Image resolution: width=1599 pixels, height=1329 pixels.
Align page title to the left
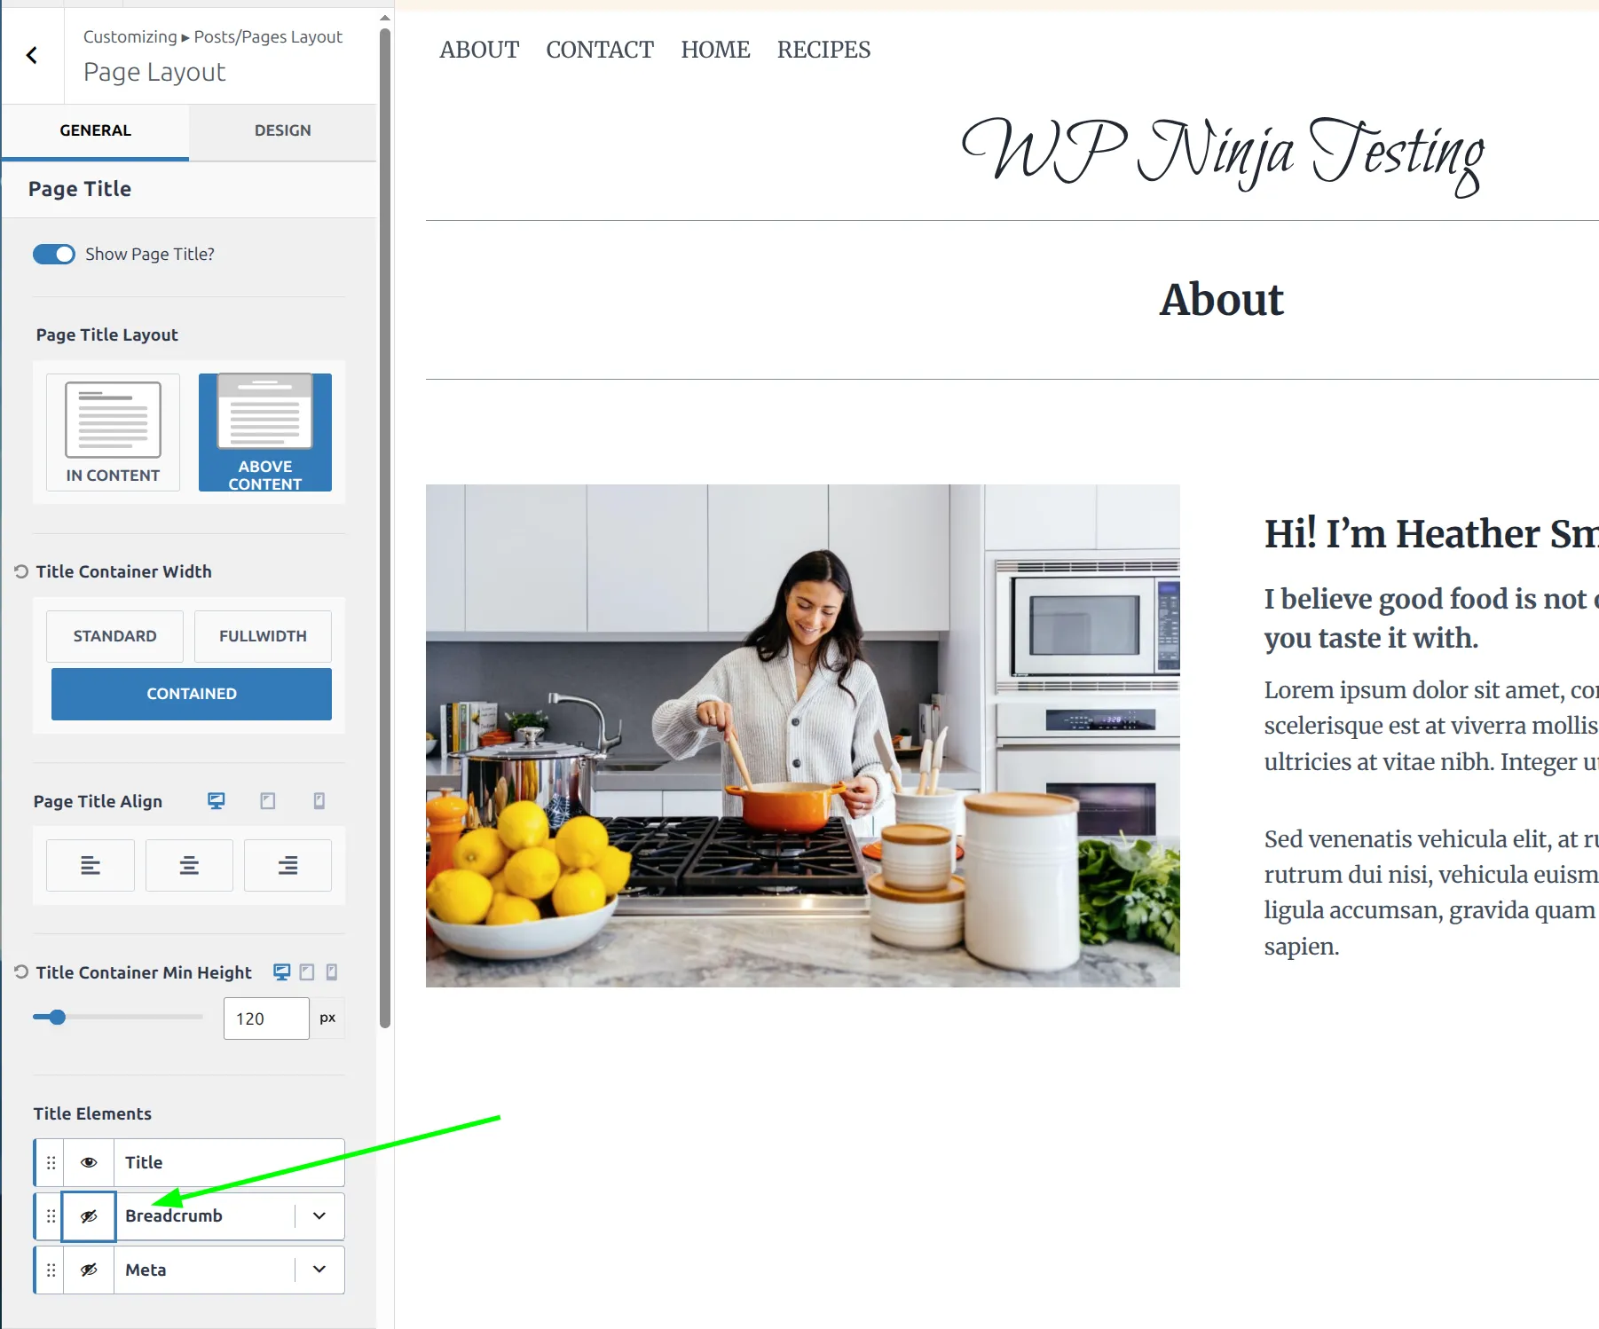click(x=91, y=865)
